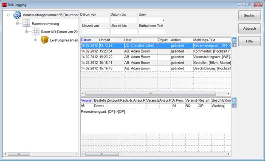Click the Suchen button

249,15
